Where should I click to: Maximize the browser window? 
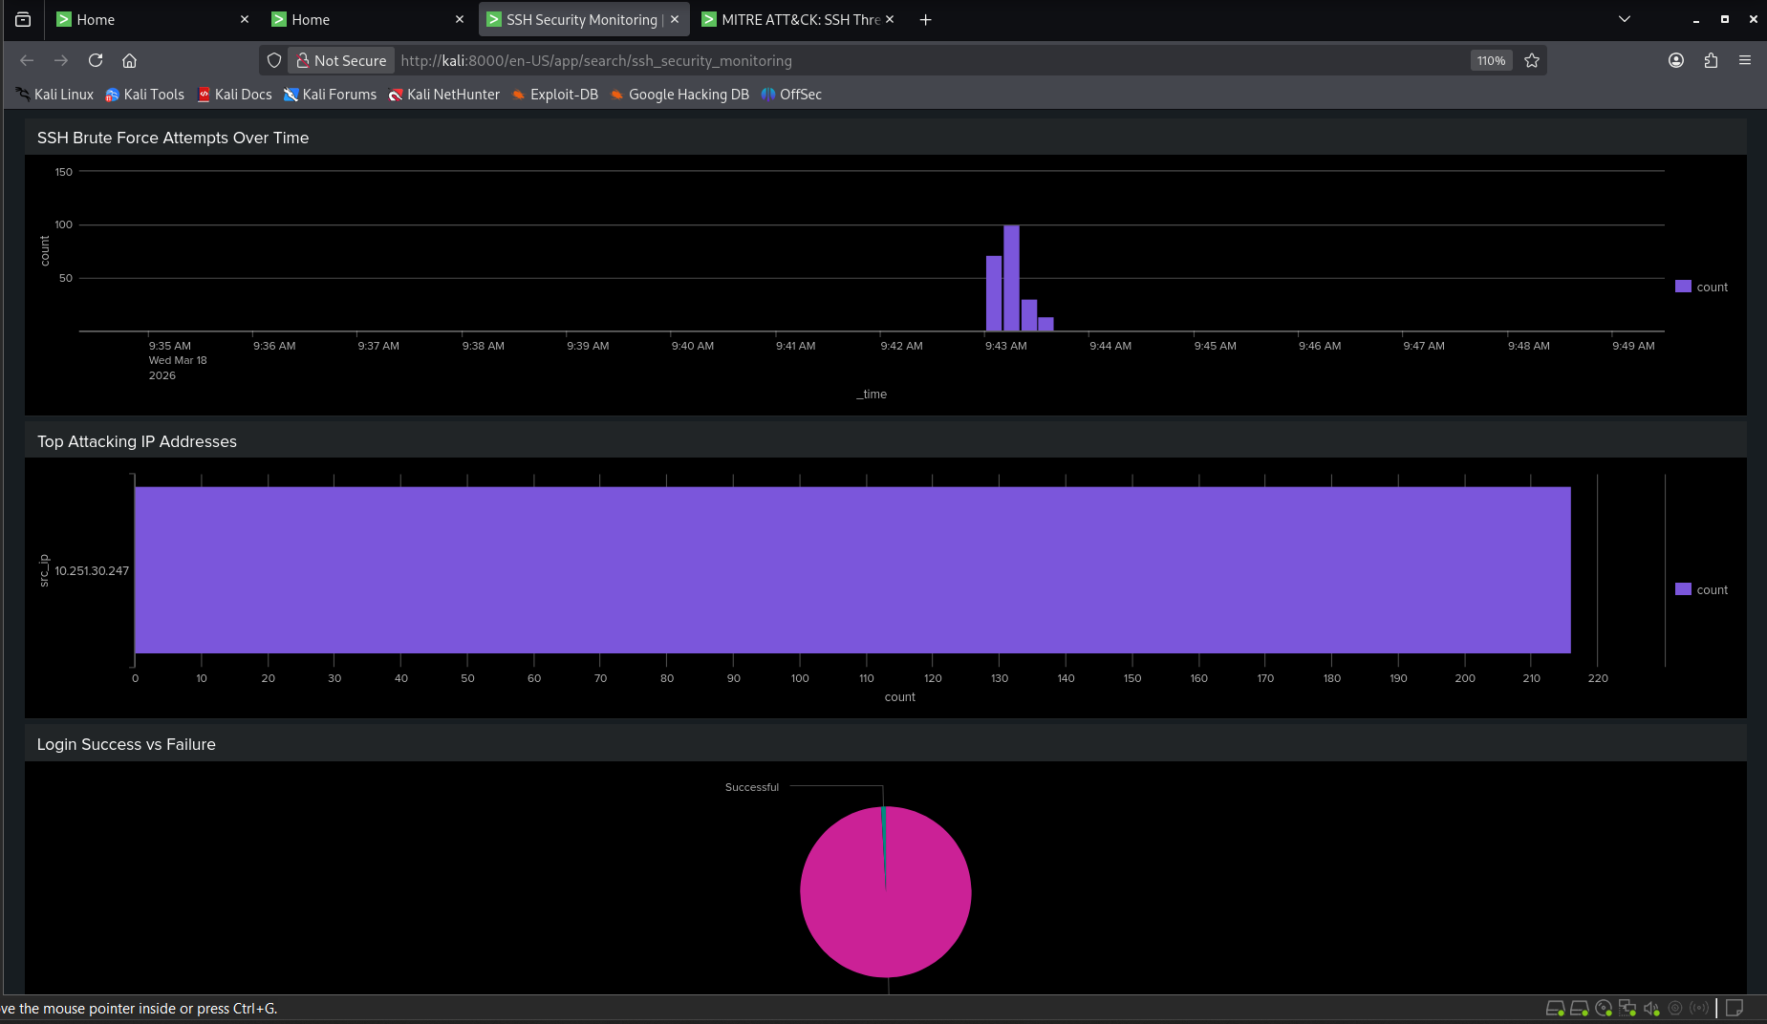(1725, 19)
